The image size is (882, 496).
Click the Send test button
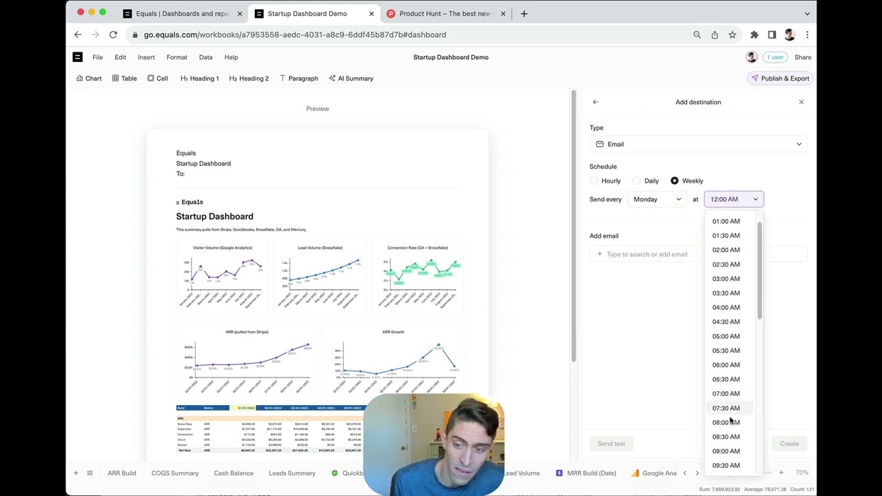pyautogui.click(x=611, y=444)
